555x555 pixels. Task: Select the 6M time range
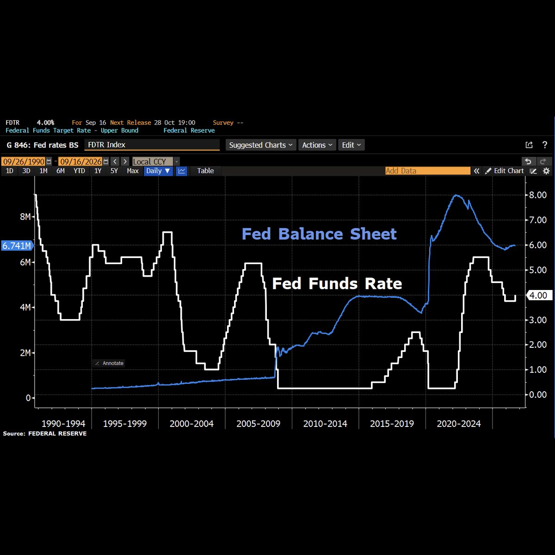click(61, 171)
